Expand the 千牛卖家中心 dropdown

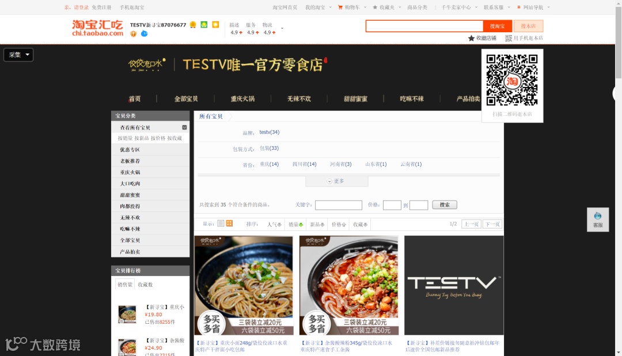pos(476,7)
